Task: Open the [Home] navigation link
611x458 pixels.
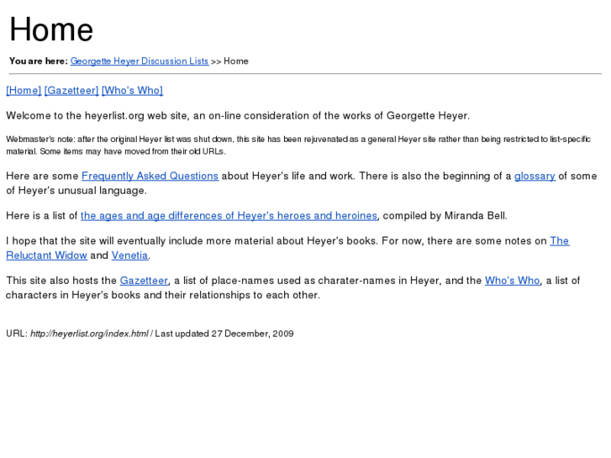Action: coord(24,91)
